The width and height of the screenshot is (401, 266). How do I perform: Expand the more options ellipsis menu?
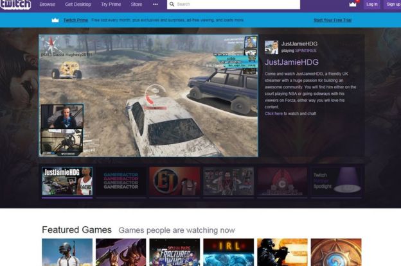pos(156,4)
